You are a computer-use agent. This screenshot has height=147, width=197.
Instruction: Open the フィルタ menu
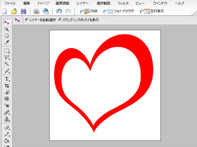(123, 3)
